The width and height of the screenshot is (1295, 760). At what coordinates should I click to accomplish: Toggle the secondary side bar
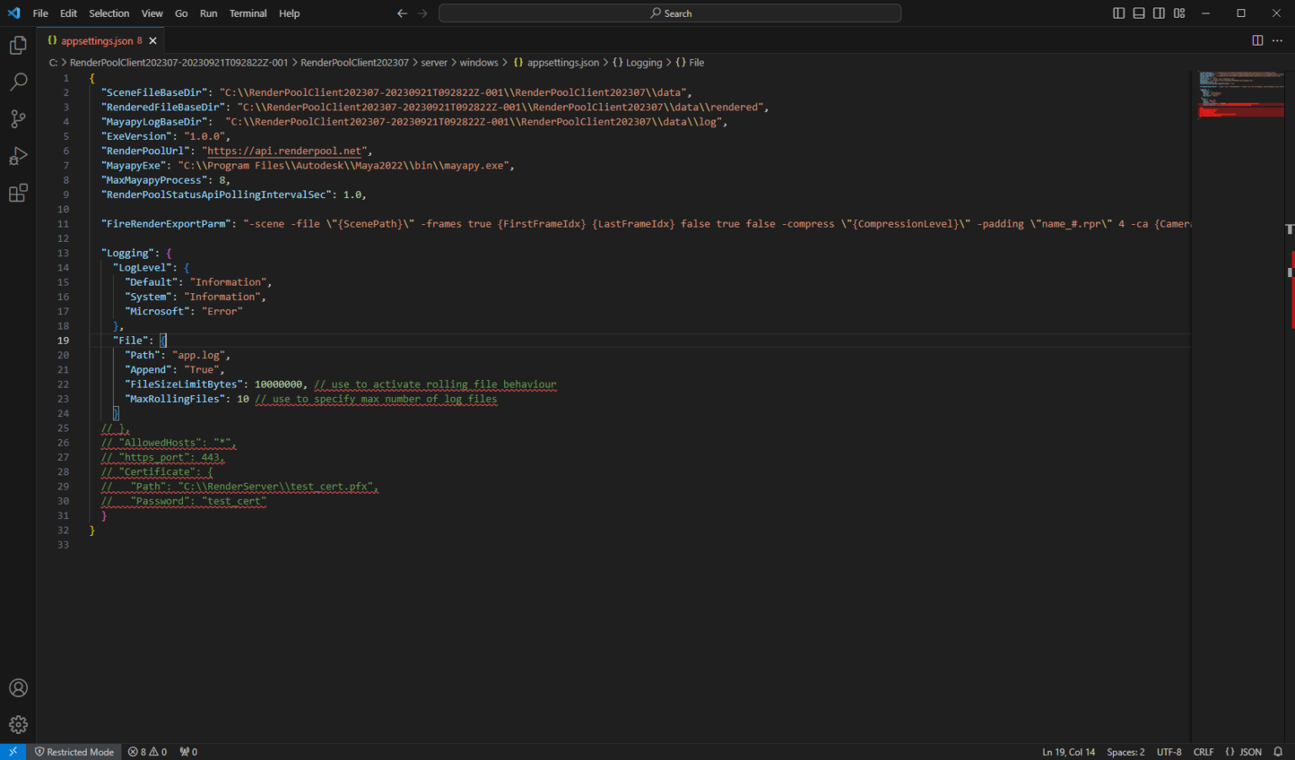[x=1158, y=13]
